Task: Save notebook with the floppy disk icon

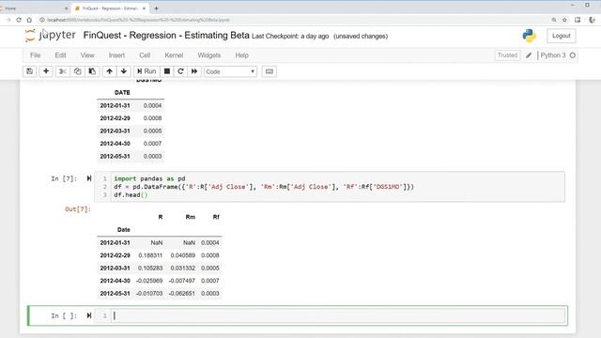Action: tap(29, 71)
